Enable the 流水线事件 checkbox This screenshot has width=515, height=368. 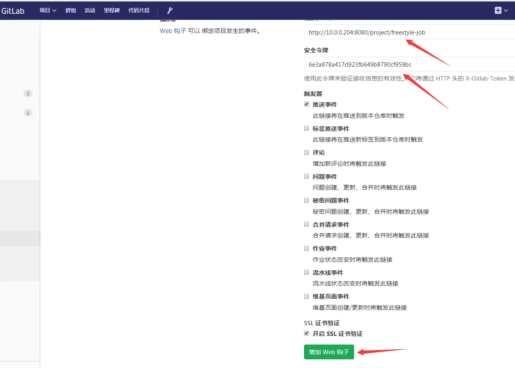306,272
